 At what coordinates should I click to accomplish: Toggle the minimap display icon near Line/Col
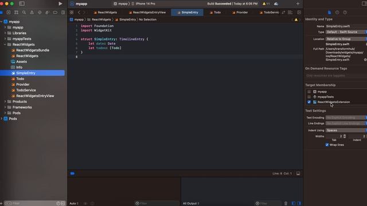298,173
